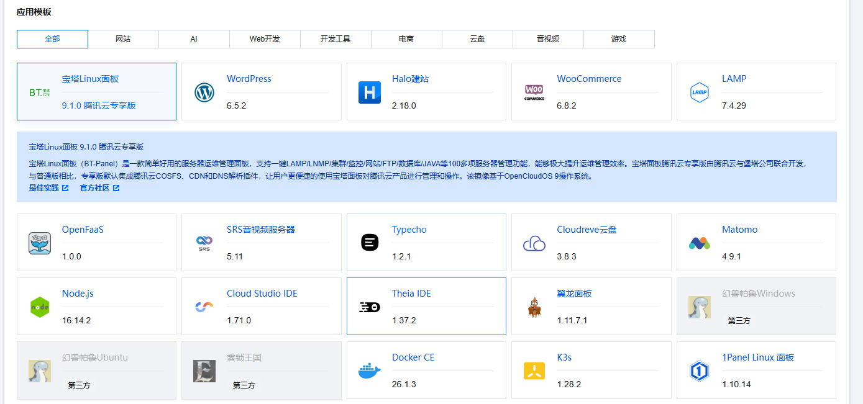
Task: Switch to the AI tab
Action: 194,38
